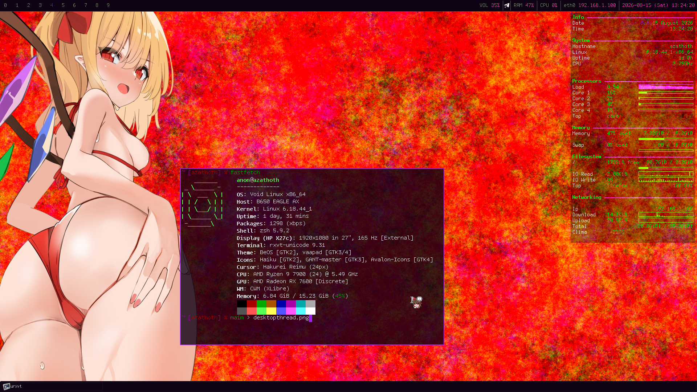
Task: Click the RAM 47% indicator in the top bar
Action: [523, 5]
